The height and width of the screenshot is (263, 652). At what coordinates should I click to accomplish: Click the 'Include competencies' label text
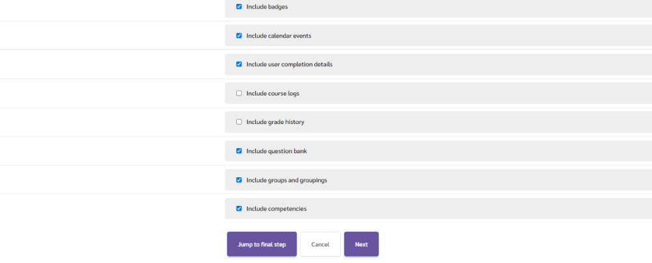coord(276,208)
